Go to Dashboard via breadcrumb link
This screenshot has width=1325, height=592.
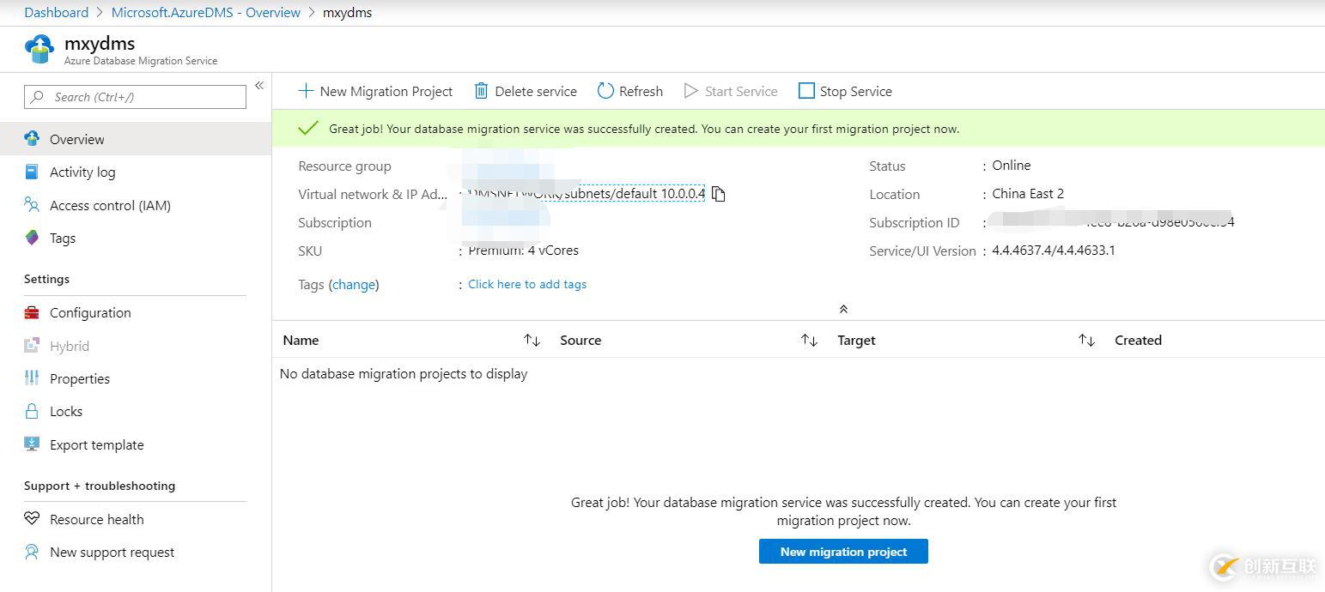pos(56,12)
